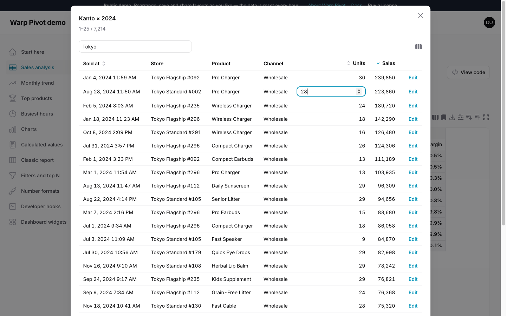506x316 pixels.
Task: Click the download icon in background pivot toolbar
Action: [452, 117]
